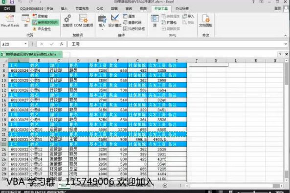Click the vertical scrollbar up arrow
This screenshot has width=290, height=193.
287,61
